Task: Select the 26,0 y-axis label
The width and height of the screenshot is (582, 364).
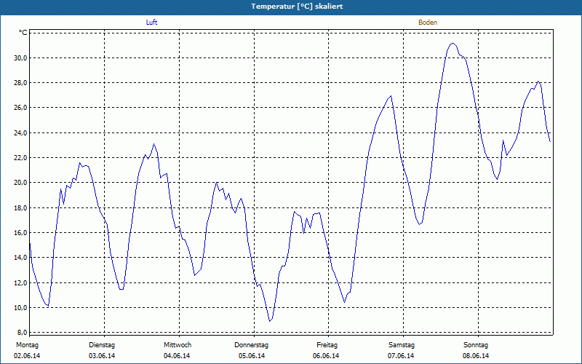Action: pos(20,108)
